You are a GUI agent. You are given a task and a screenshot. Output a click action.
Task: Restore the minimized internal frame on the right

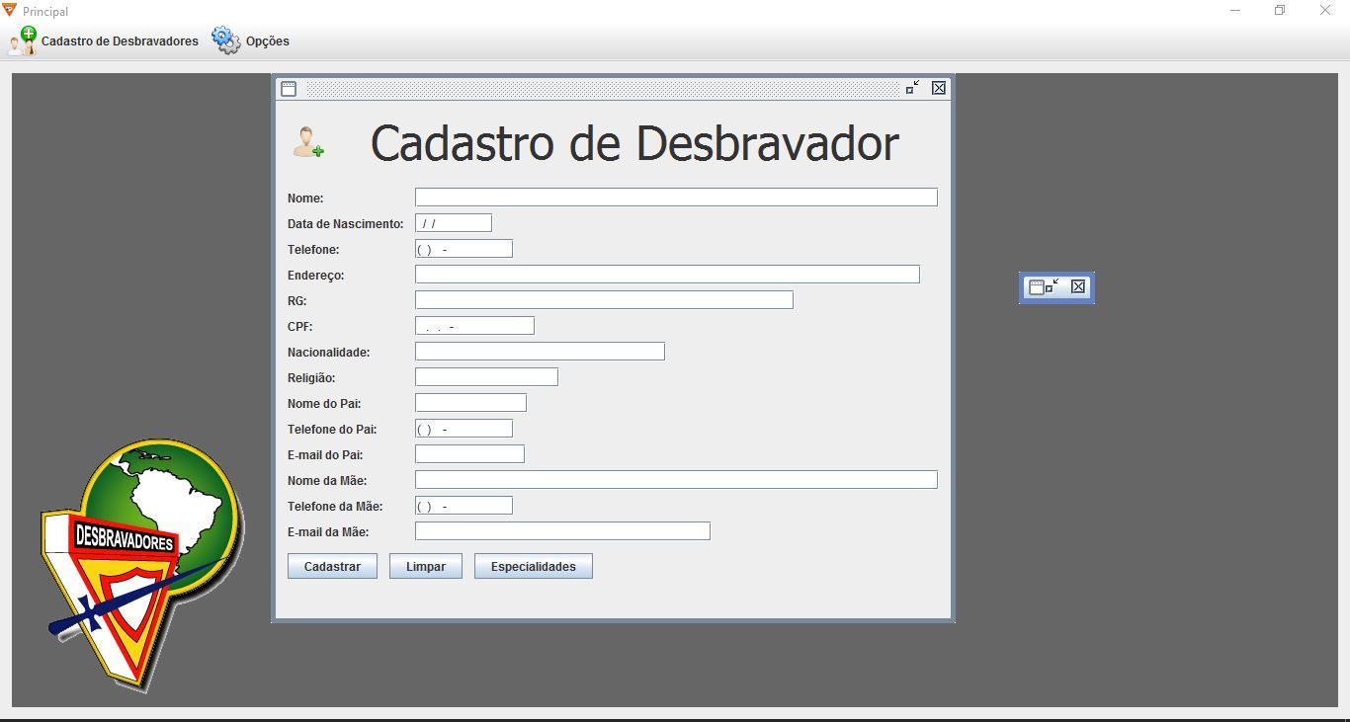(1053, 286)
